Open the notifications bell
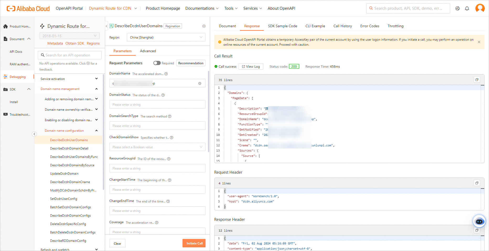Viewport: 489px width, 251px height. 467,8
